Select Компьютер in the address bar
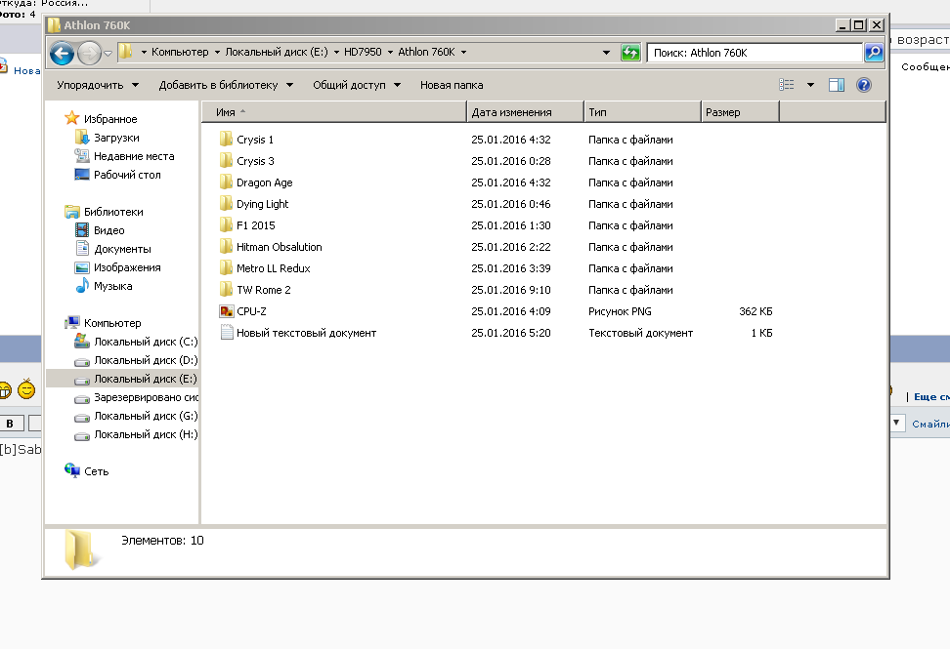Viewport: 950px width, 649px height. coord(180,52)
